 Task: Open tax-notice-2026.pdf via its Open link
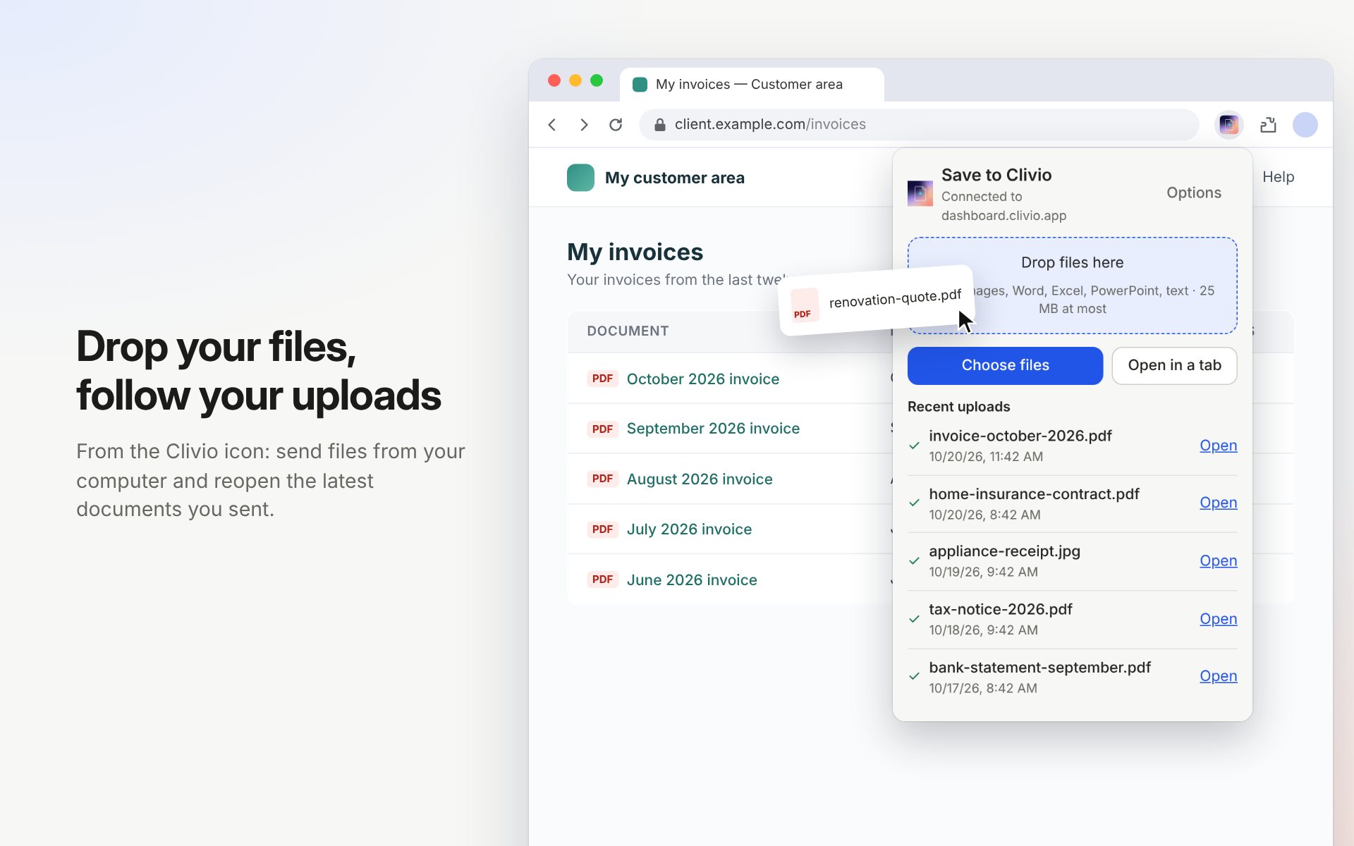coord(1218,619)
